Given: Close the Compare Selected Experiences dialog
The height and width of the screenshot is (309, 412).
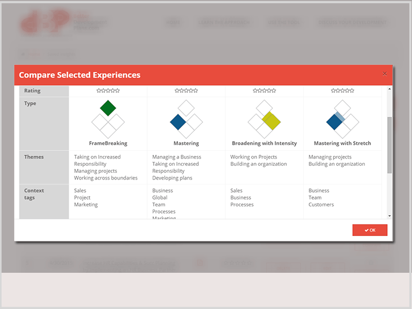Looking at the screenshot, I should [x=385, y=74].
